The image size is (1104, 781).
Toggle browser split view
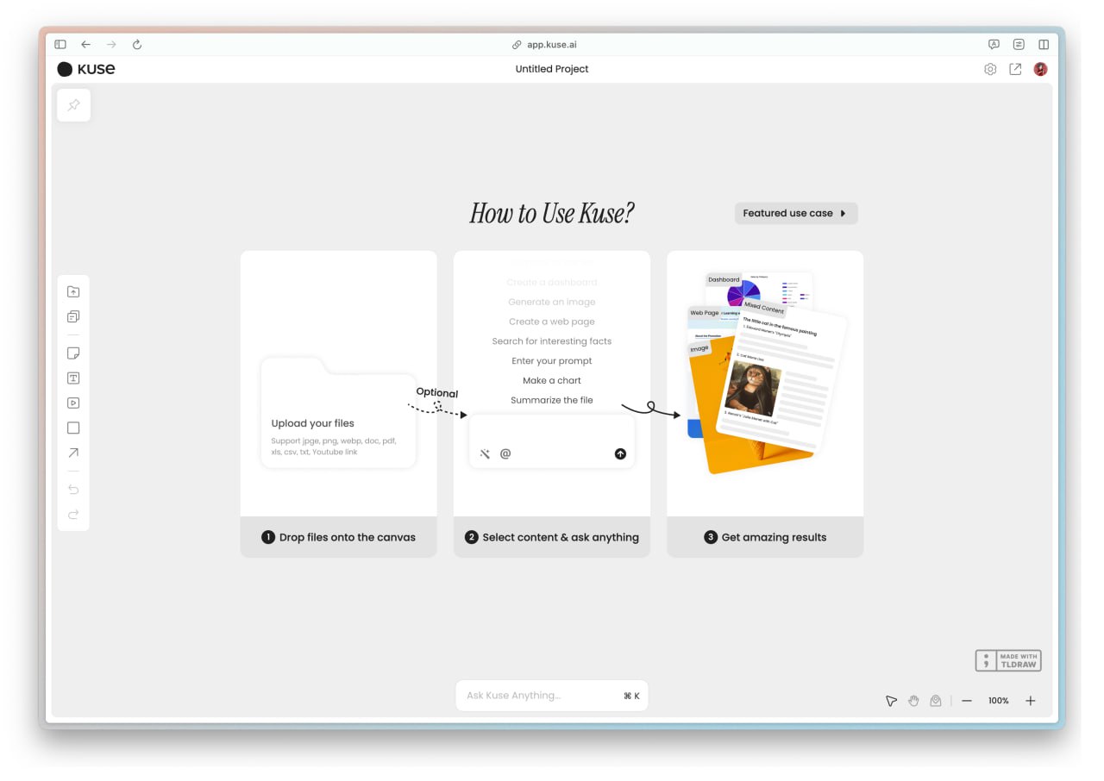[1044, 45]
